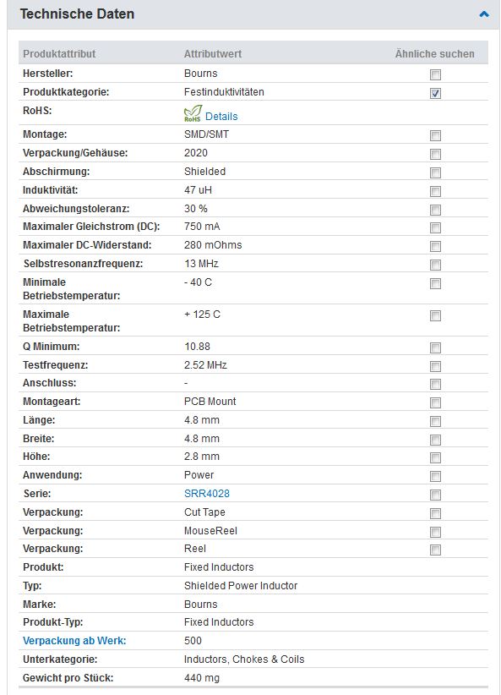This screenshot has width=501, height=695.
Task: Check the Q Minimum 10.88 checkbox
Action: (x=435, y=348)
